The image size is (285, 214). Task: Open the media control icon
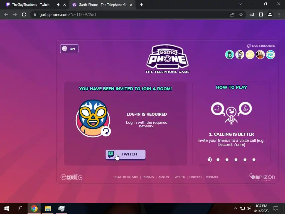tap(252, 14)
